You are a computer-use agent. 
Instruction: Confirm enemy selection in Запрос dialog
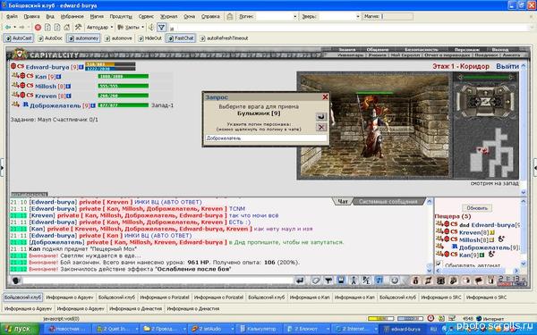(321, 116)
